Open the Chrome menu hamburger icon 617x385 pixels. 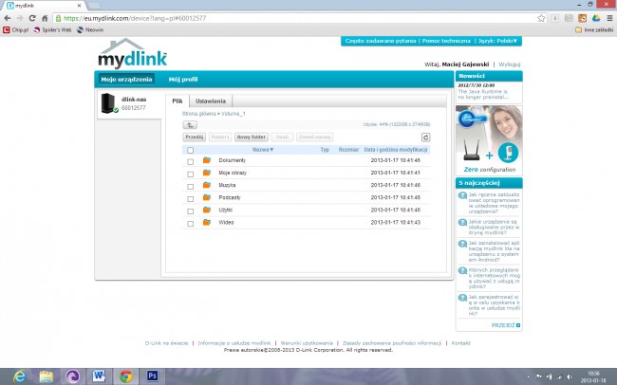tap(609, 18)
